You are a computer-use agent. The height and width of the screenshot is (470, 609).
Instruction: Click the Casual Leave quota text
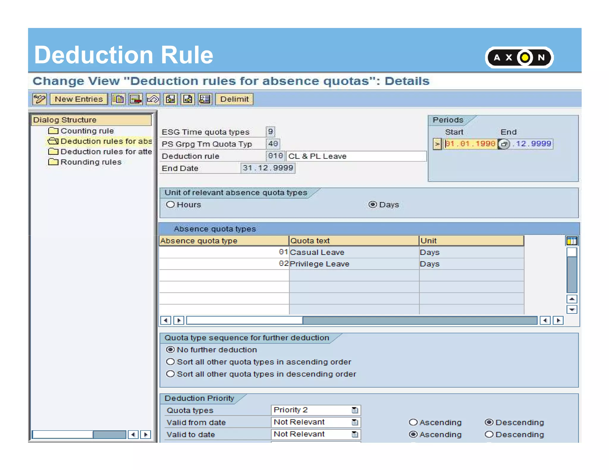[317, 252]
